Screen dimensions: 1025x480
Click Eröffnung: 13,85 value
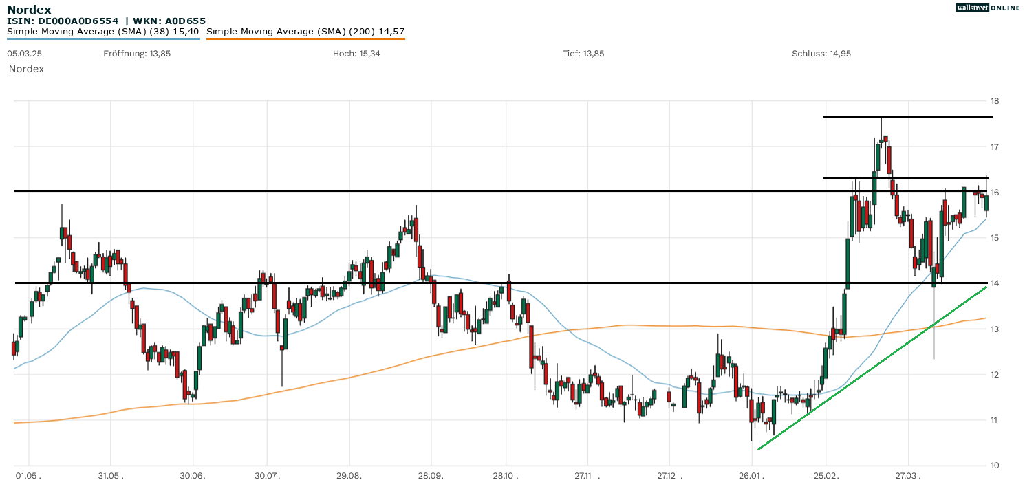tap(137, 53)
